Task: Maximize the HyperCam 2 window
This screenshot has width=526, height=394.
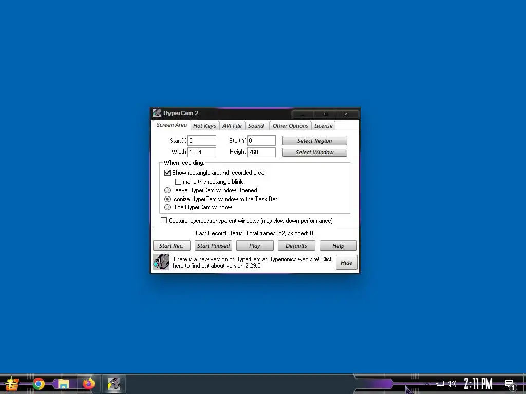Action: coord(325,114)
